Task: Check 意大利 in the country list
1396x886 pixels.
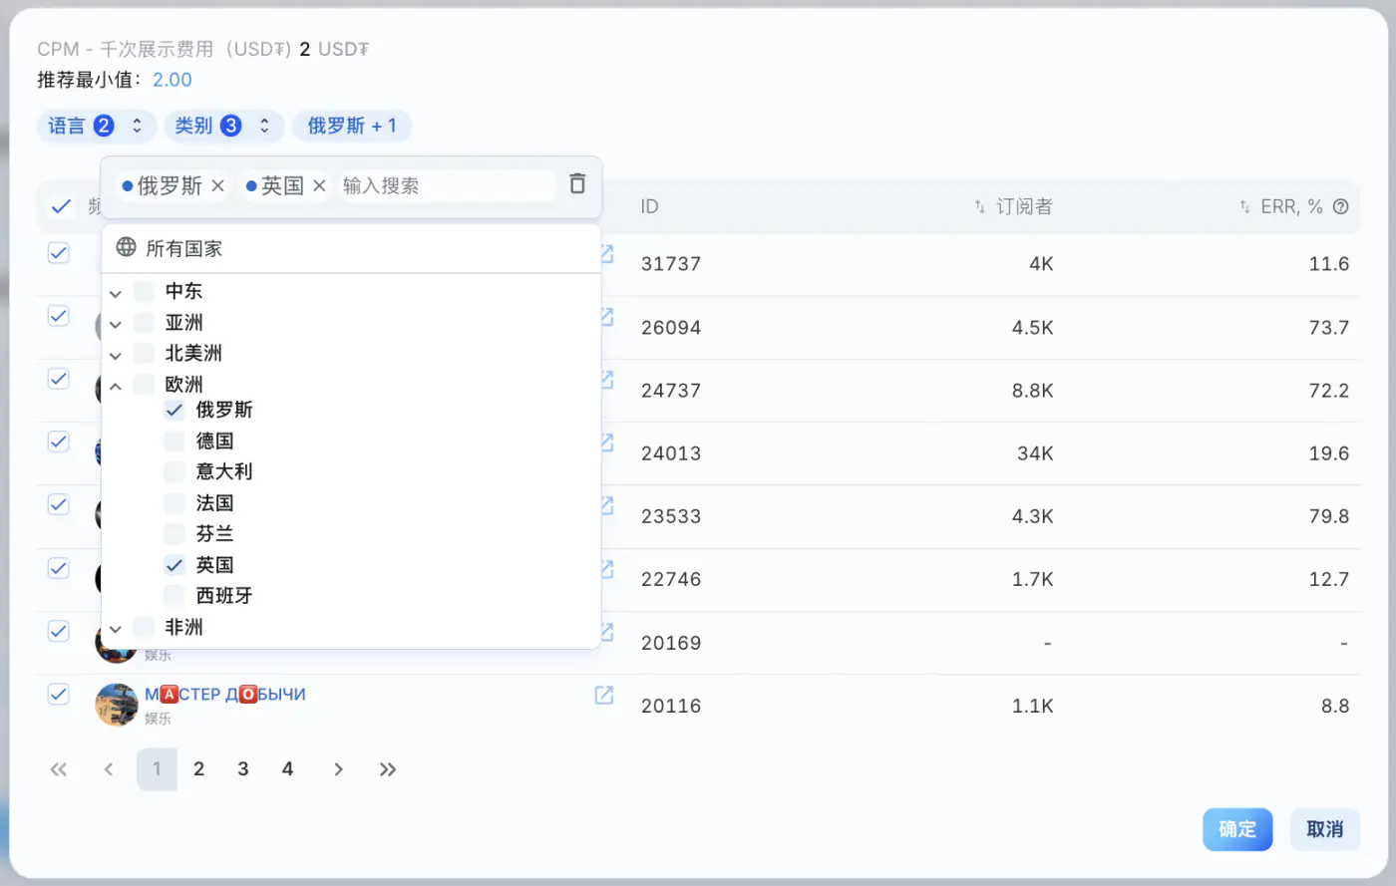Action: (174, 471)
